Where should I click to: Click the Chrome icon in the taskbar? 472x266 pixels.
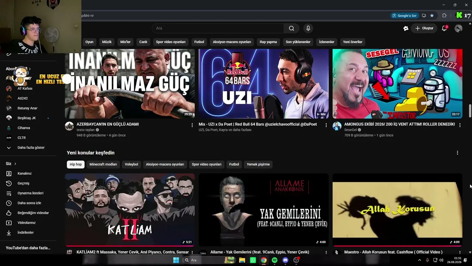tap(264, 260)
